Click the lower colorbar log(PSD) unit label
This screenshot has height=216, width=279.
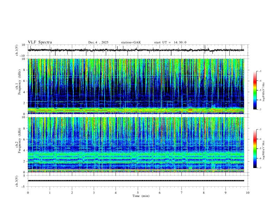pos(263,150)
